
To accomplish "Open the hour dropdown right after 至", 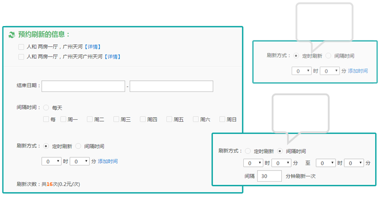I will (325, 163).
